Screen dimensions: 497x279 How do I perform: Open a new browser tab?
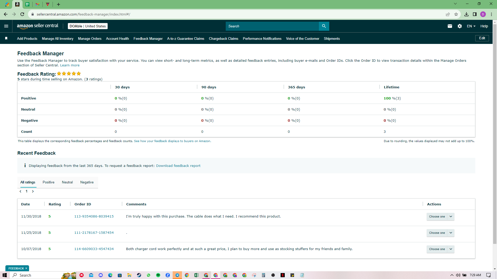pos(59,4)
